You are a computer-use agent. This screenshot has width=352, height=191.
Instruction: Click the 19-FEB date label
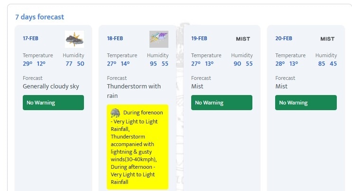coord(200,38)
